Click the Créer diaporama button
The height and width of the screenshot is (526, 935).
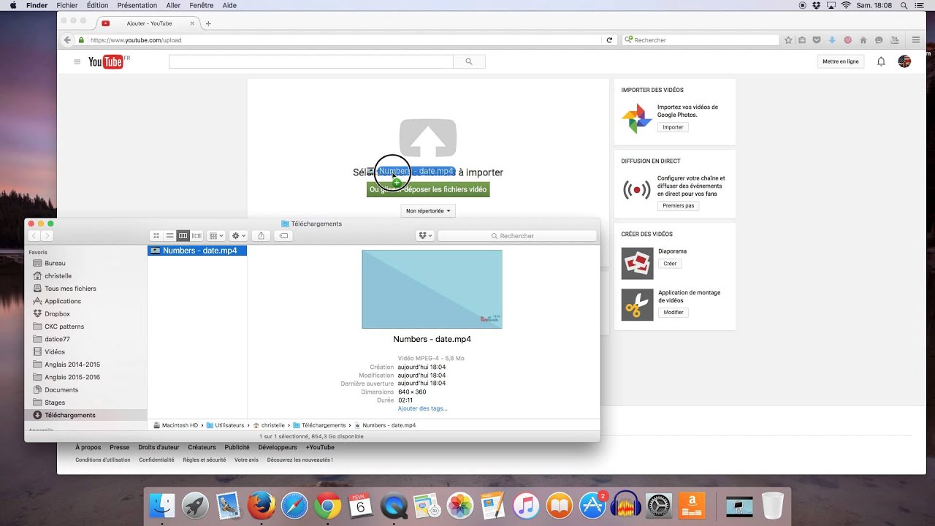coord(670,264)
